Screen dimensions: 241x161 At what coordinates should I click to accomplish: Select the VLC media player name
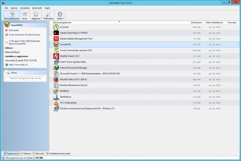(69, 103)
